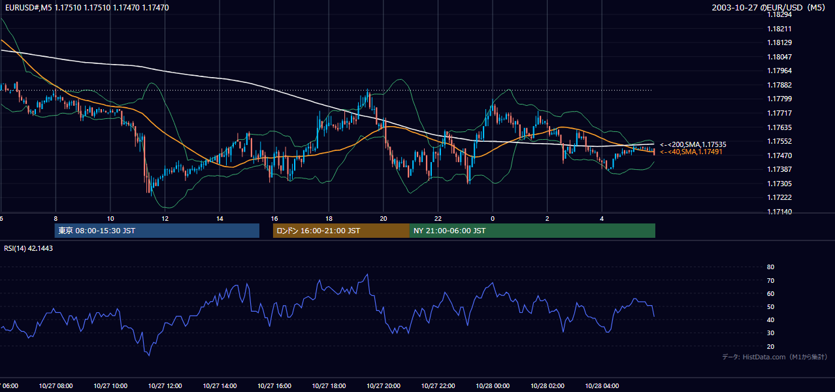This screenshot has width=835, height=392.
Task: Click the 10/27 14:00 date label
Action: pos(220,385)
